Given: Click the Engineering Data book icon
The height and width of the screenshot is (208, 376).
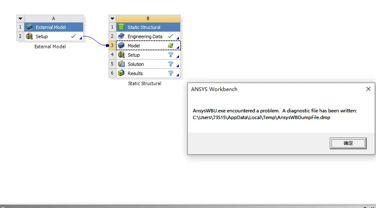Looking at the screenshot, I should point(121,36).
